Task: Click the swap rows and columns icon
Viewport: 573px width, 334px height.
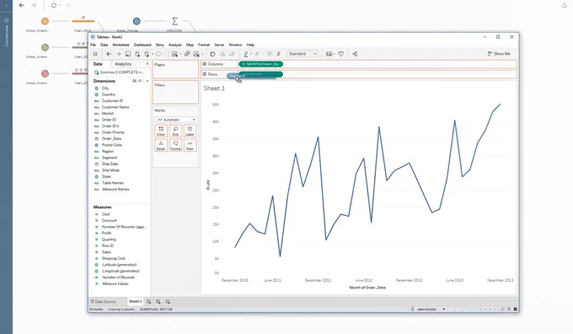Action: pos(212,54)
